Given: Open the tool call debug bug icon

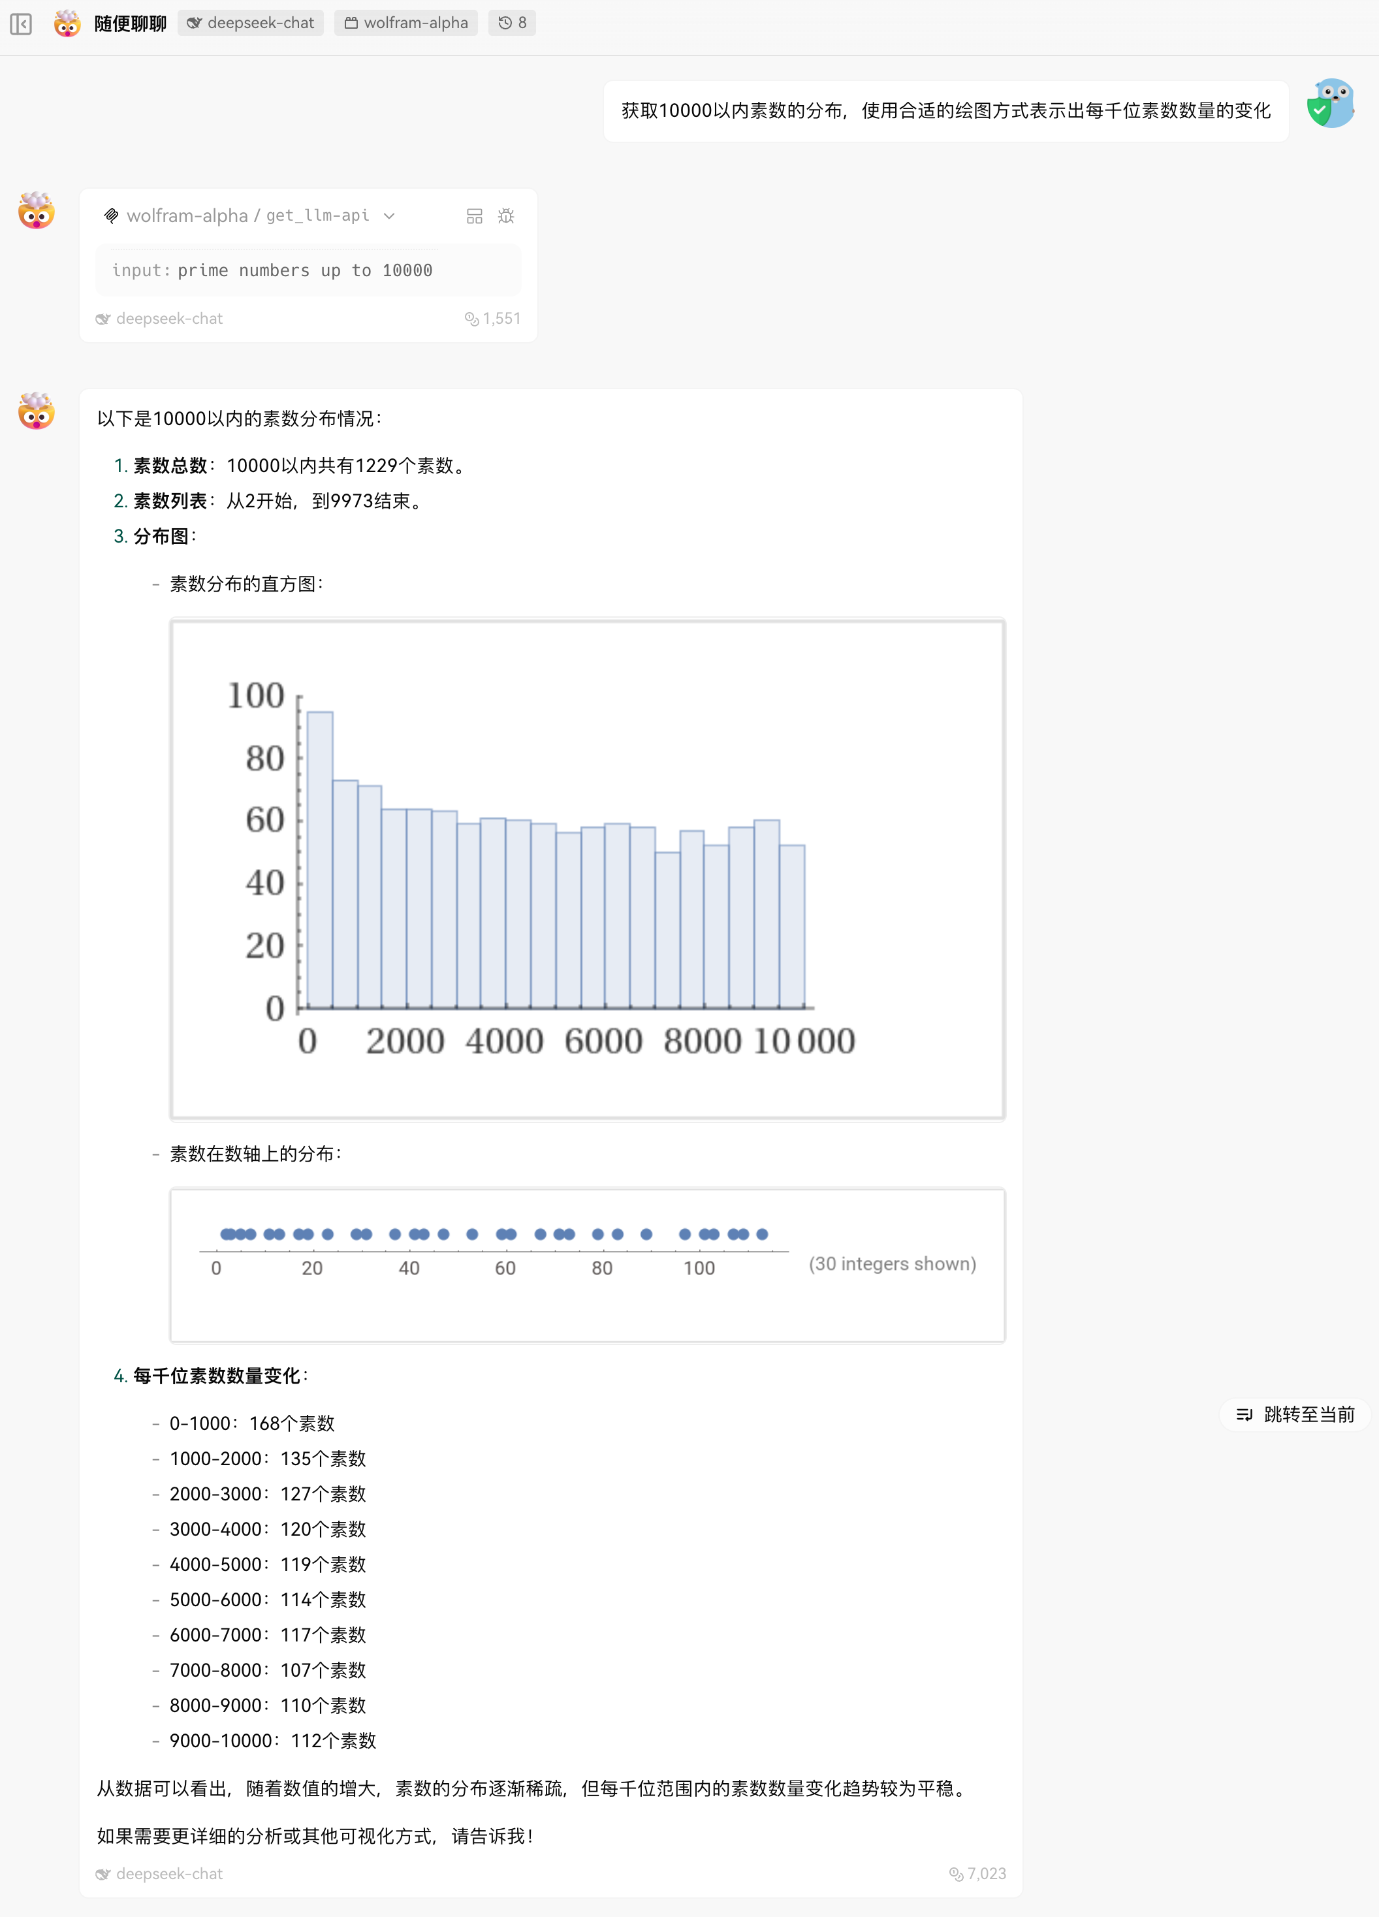Looking at the screenshot, I should 505,216.
